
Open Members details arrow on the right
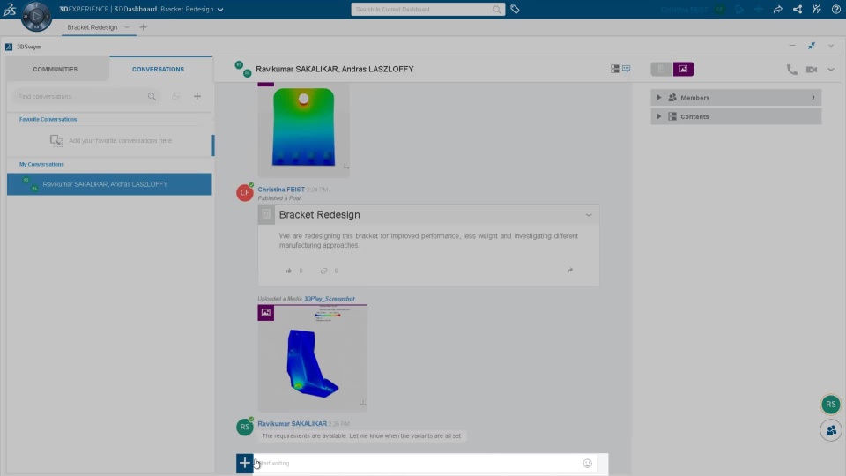click(x=813, y=98)
